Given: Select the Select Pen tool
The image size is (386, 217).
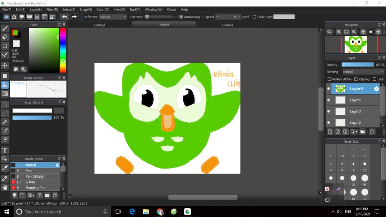Looking at the screenshot, I should pos(5,131).
